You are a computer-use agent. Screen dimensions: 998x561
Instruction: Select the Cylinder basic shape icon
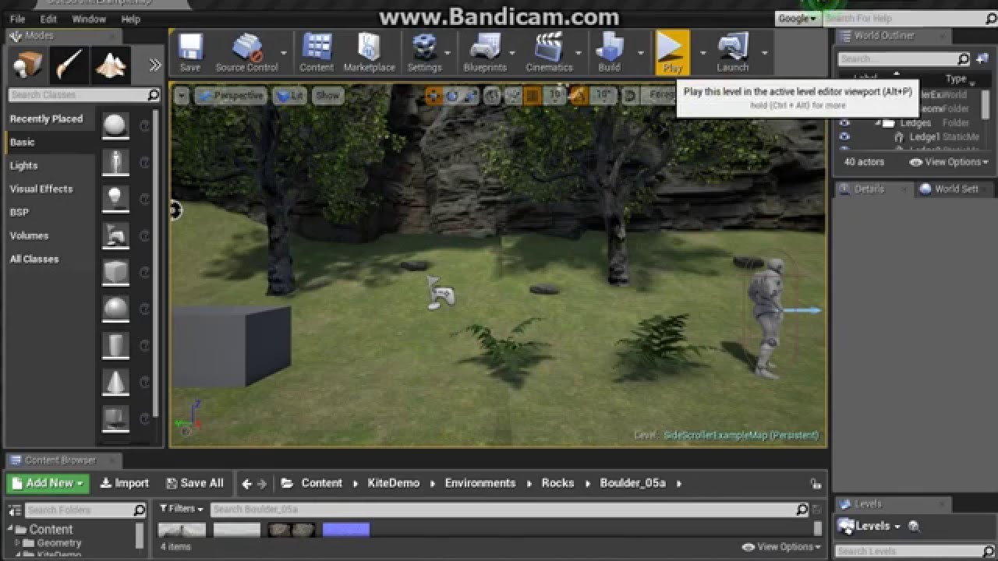pyautogui.click(x=115, y=345)
